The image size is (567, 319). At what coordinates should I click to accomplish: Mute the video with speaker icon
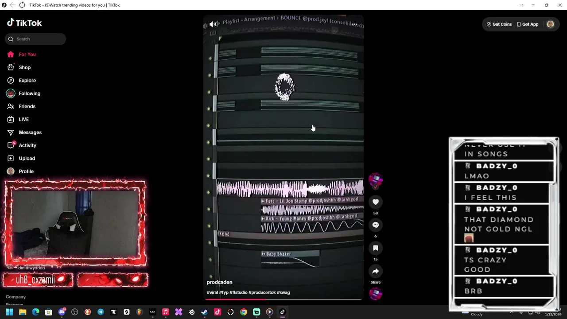coord(213,24)
